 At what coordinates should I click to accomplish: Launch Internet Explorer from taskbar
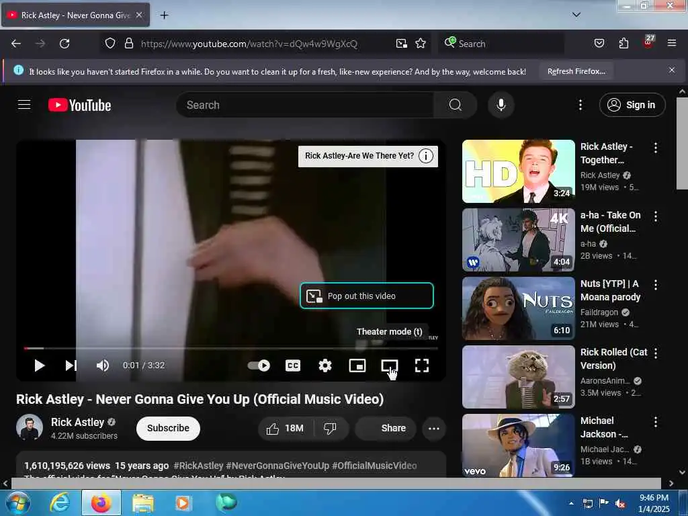tap(60, 503)
